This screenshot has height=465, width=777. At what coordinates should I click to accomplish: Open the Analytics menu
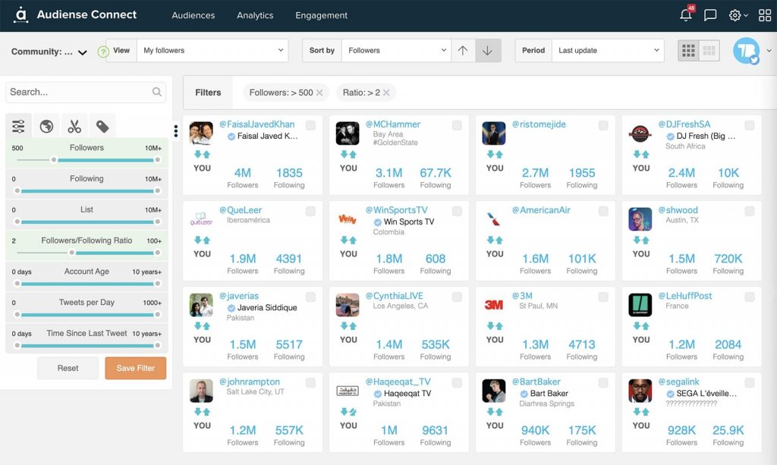coord(255,15)
